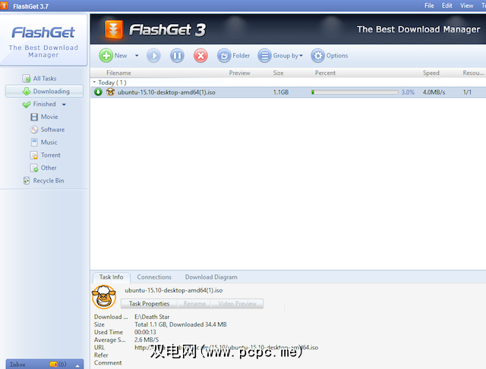Image resolution: width=486 pixels, height=369 pixels.
Task: Click the green New download button
Action: click(113, 55)
